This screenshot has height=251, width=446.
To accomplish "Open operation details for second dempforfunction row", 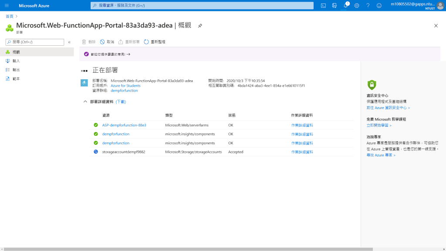I will (302, 143).
